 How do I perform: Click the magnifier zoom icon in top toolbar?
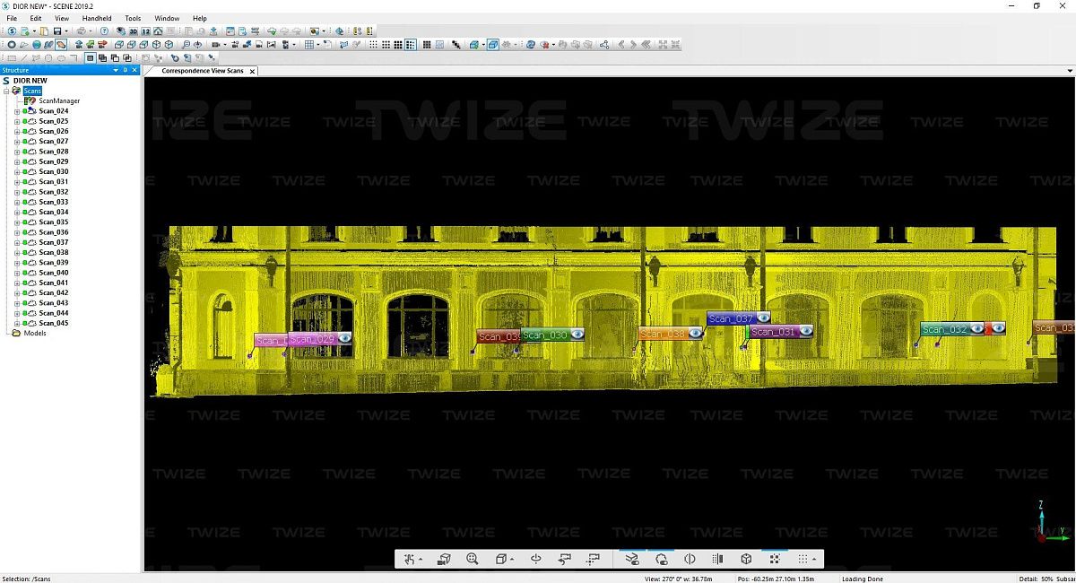pyautogui.click(x=186, y=45)
